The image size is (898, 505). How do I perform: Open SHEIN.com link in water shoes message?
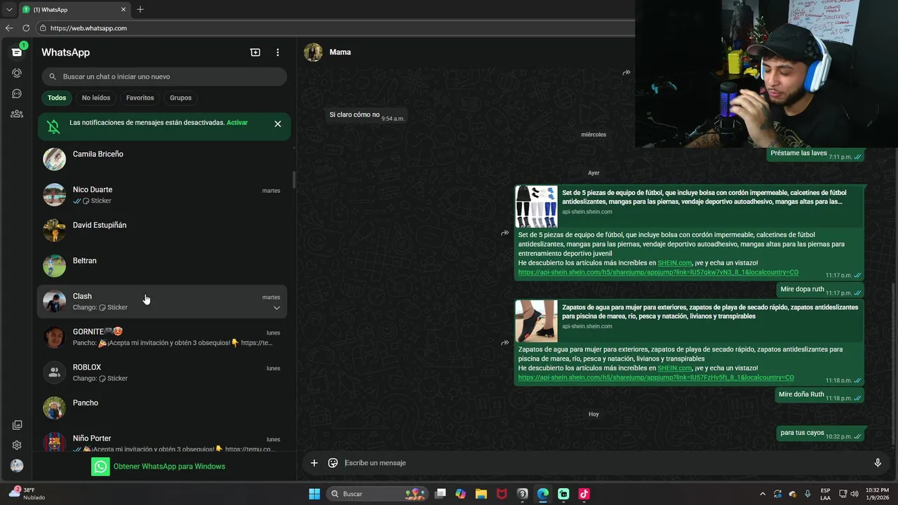click(674, 368)
